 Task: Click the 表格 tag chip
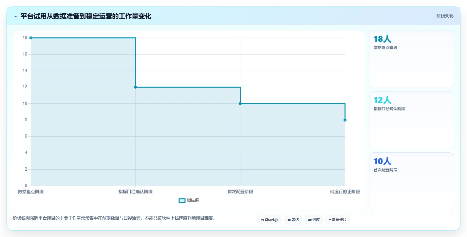point(293,220)
